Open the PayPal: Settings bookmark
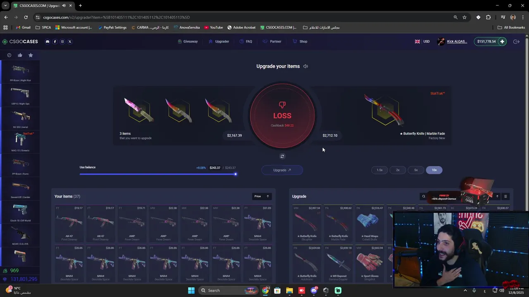Image resolution: width=529 pixels, height=297 pixels. (112, 28)
